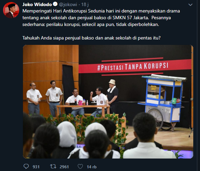This screenshot has width=200, height=171.
Task: View the 2961 retweets count
Action: tap(64, 167)
